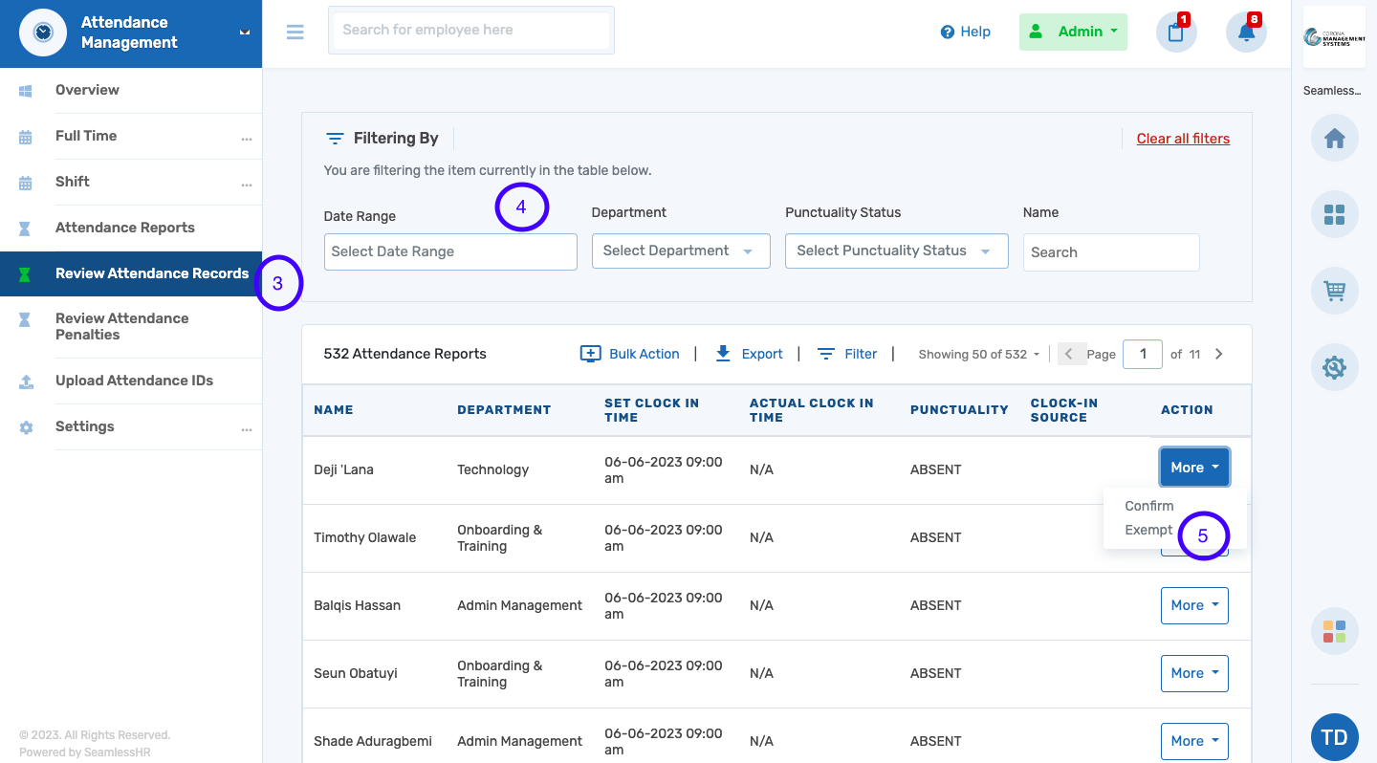Open the clipboard tasks icon
Screen dimensions: 1377x763
(x=1175, y=33)
